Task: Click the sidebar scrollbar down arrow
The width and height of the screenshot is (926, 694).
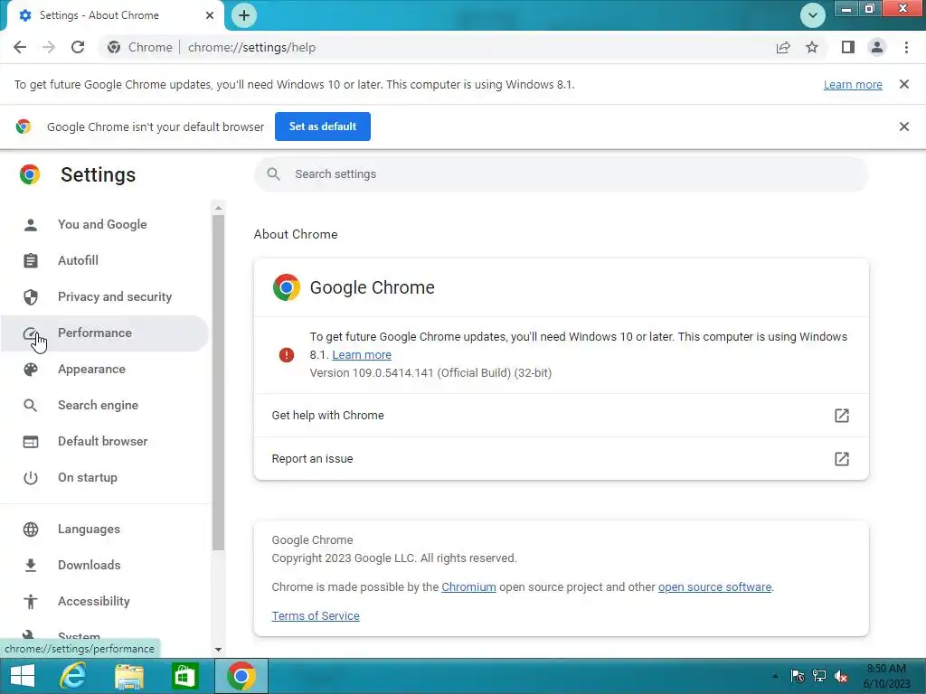Action: click(218, 649)
